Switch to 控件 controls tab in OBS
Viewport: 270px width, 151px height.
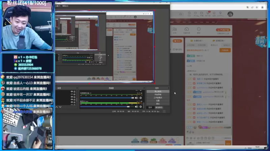tap(150, 107)
